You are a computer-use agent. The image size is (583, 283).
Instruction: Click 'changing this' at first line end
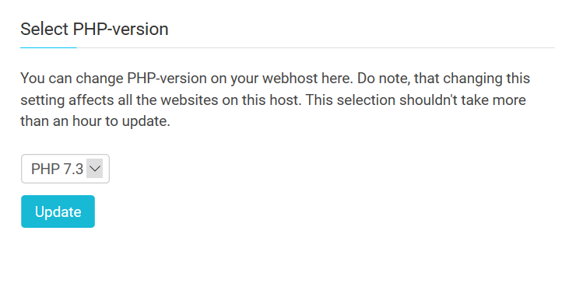[x=486, y=79]
